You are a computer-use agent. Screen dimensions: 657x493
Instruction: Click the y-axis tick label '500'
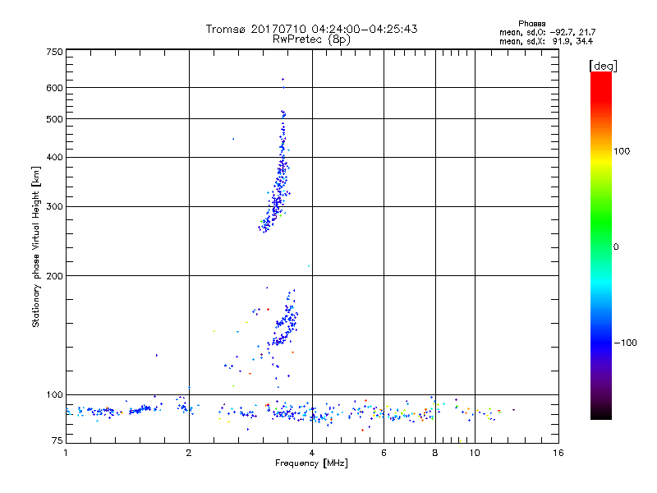click(x=54, y=119)
